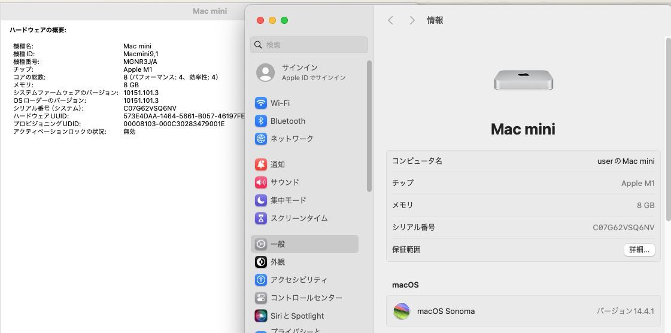Focus the 検索 search field
The height and width of the screenshot is (333, 671).
(309, 45)
